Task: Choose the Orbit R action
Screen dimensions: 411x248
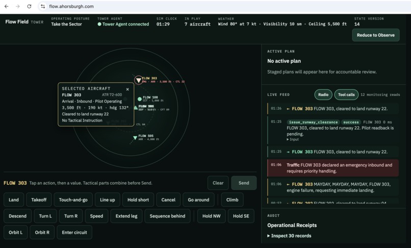Action: pyautogui.click(x=42, y=232)
